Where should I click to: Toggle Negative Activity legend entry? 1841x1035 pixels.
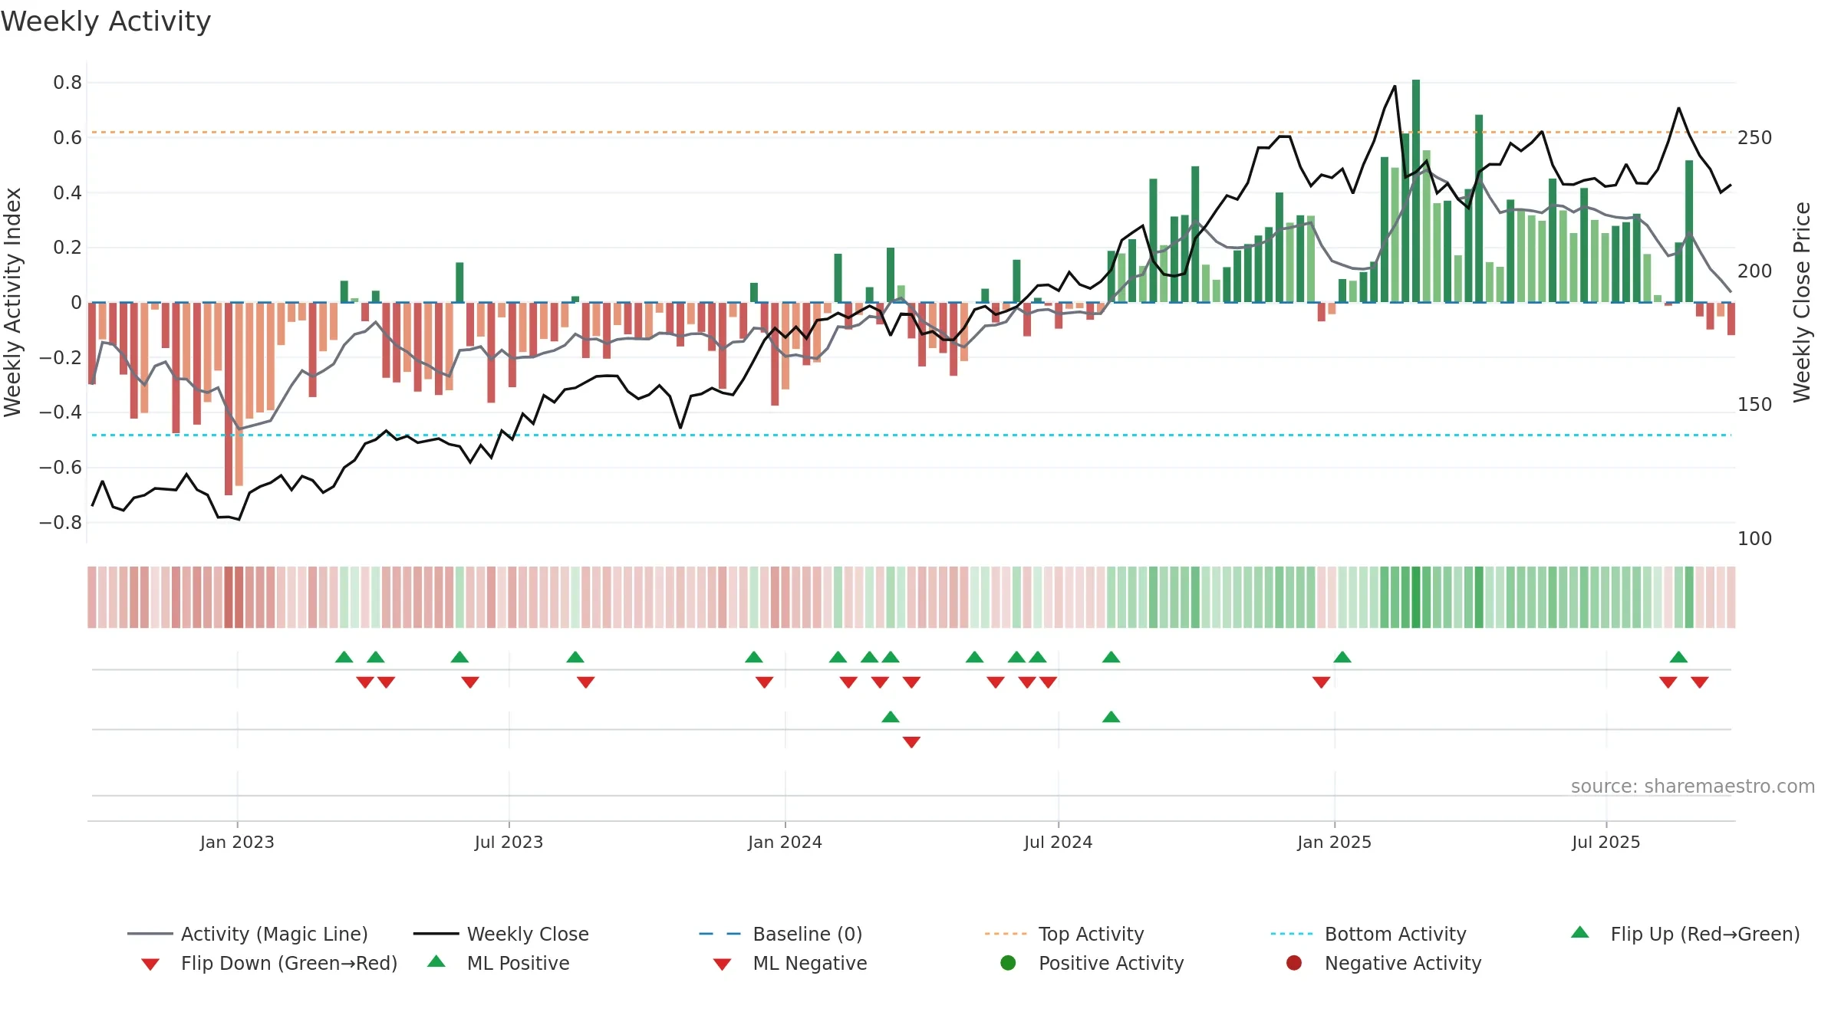pos(1384,963)
